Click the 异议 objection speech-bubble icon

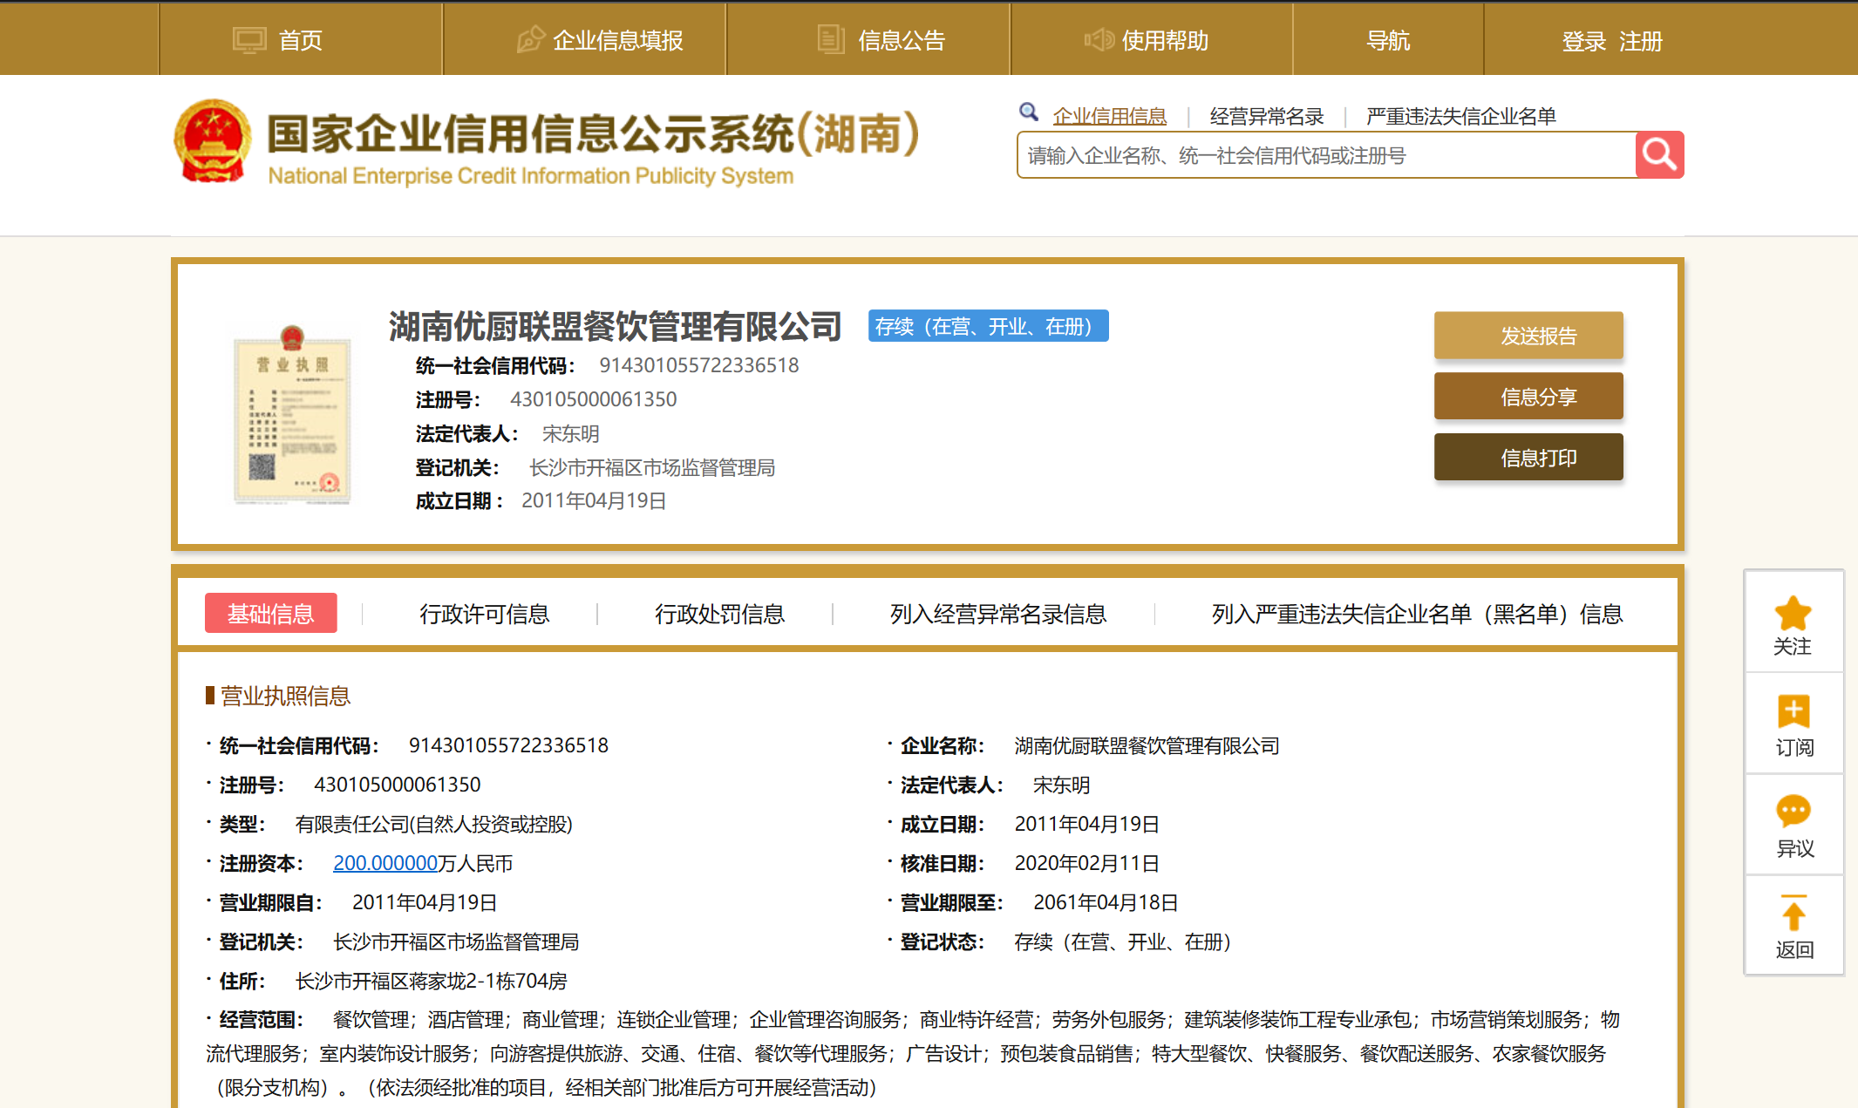pyautogui.click(x=1793, y=812)
